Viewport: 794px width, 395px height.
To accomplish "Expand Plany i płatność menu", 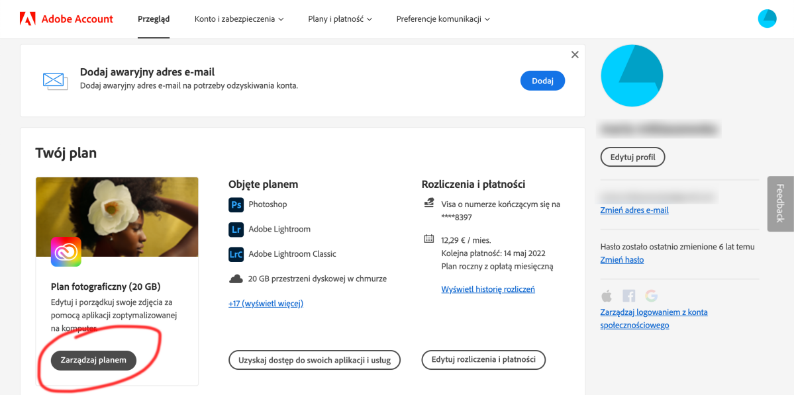I will 340,19.
